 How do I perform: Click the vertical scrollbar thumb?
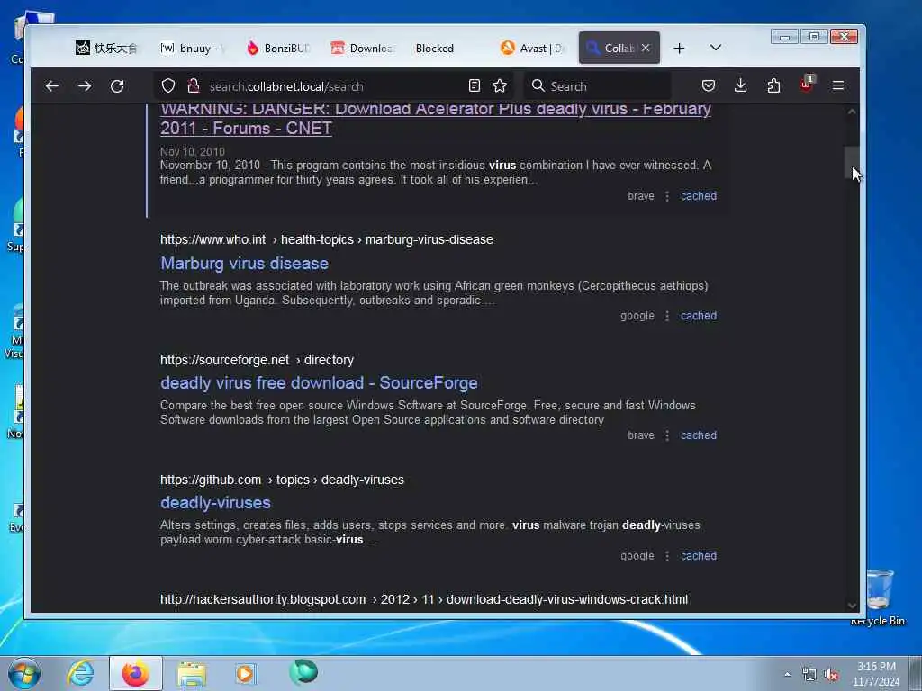pyautogui.click(x=852, y=162)
